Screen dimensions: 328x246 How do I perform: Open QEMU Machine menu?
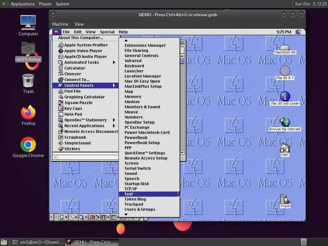click(60, 24)
